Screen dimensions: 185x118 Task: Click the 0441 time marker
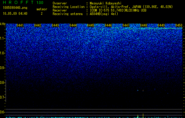click(20, 25)
